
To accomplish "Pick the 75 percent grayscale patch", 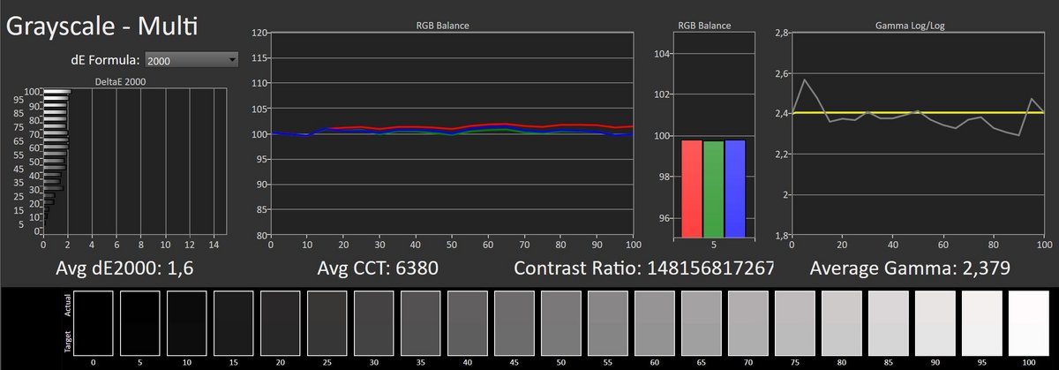I will pyautogui.click(x=795, y=323).
